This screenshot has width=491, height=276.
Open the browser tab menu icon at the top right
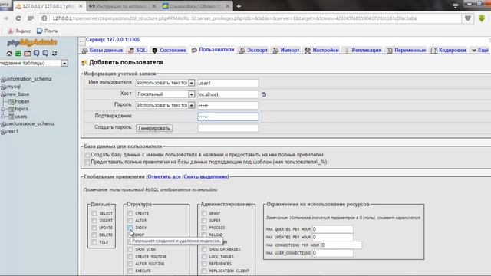455,5
